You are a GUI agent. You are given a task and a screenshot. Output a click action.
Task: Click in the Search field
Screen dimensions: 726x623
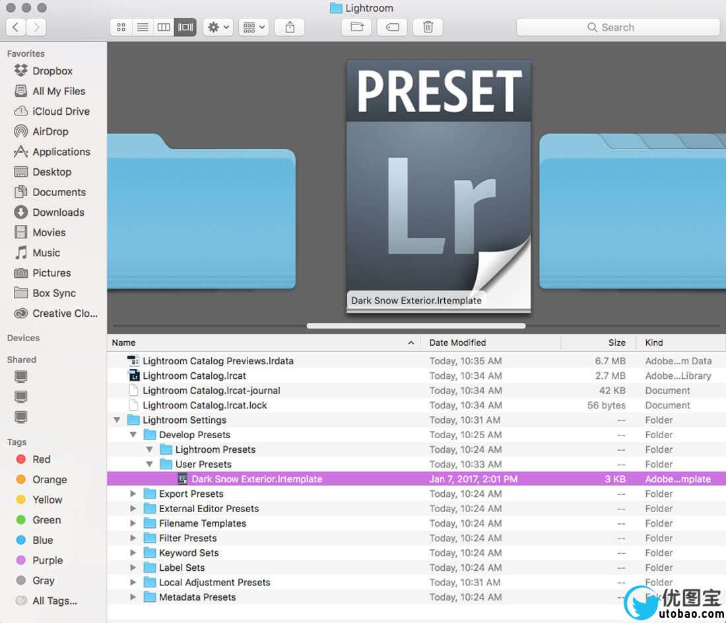pos(618,27)
